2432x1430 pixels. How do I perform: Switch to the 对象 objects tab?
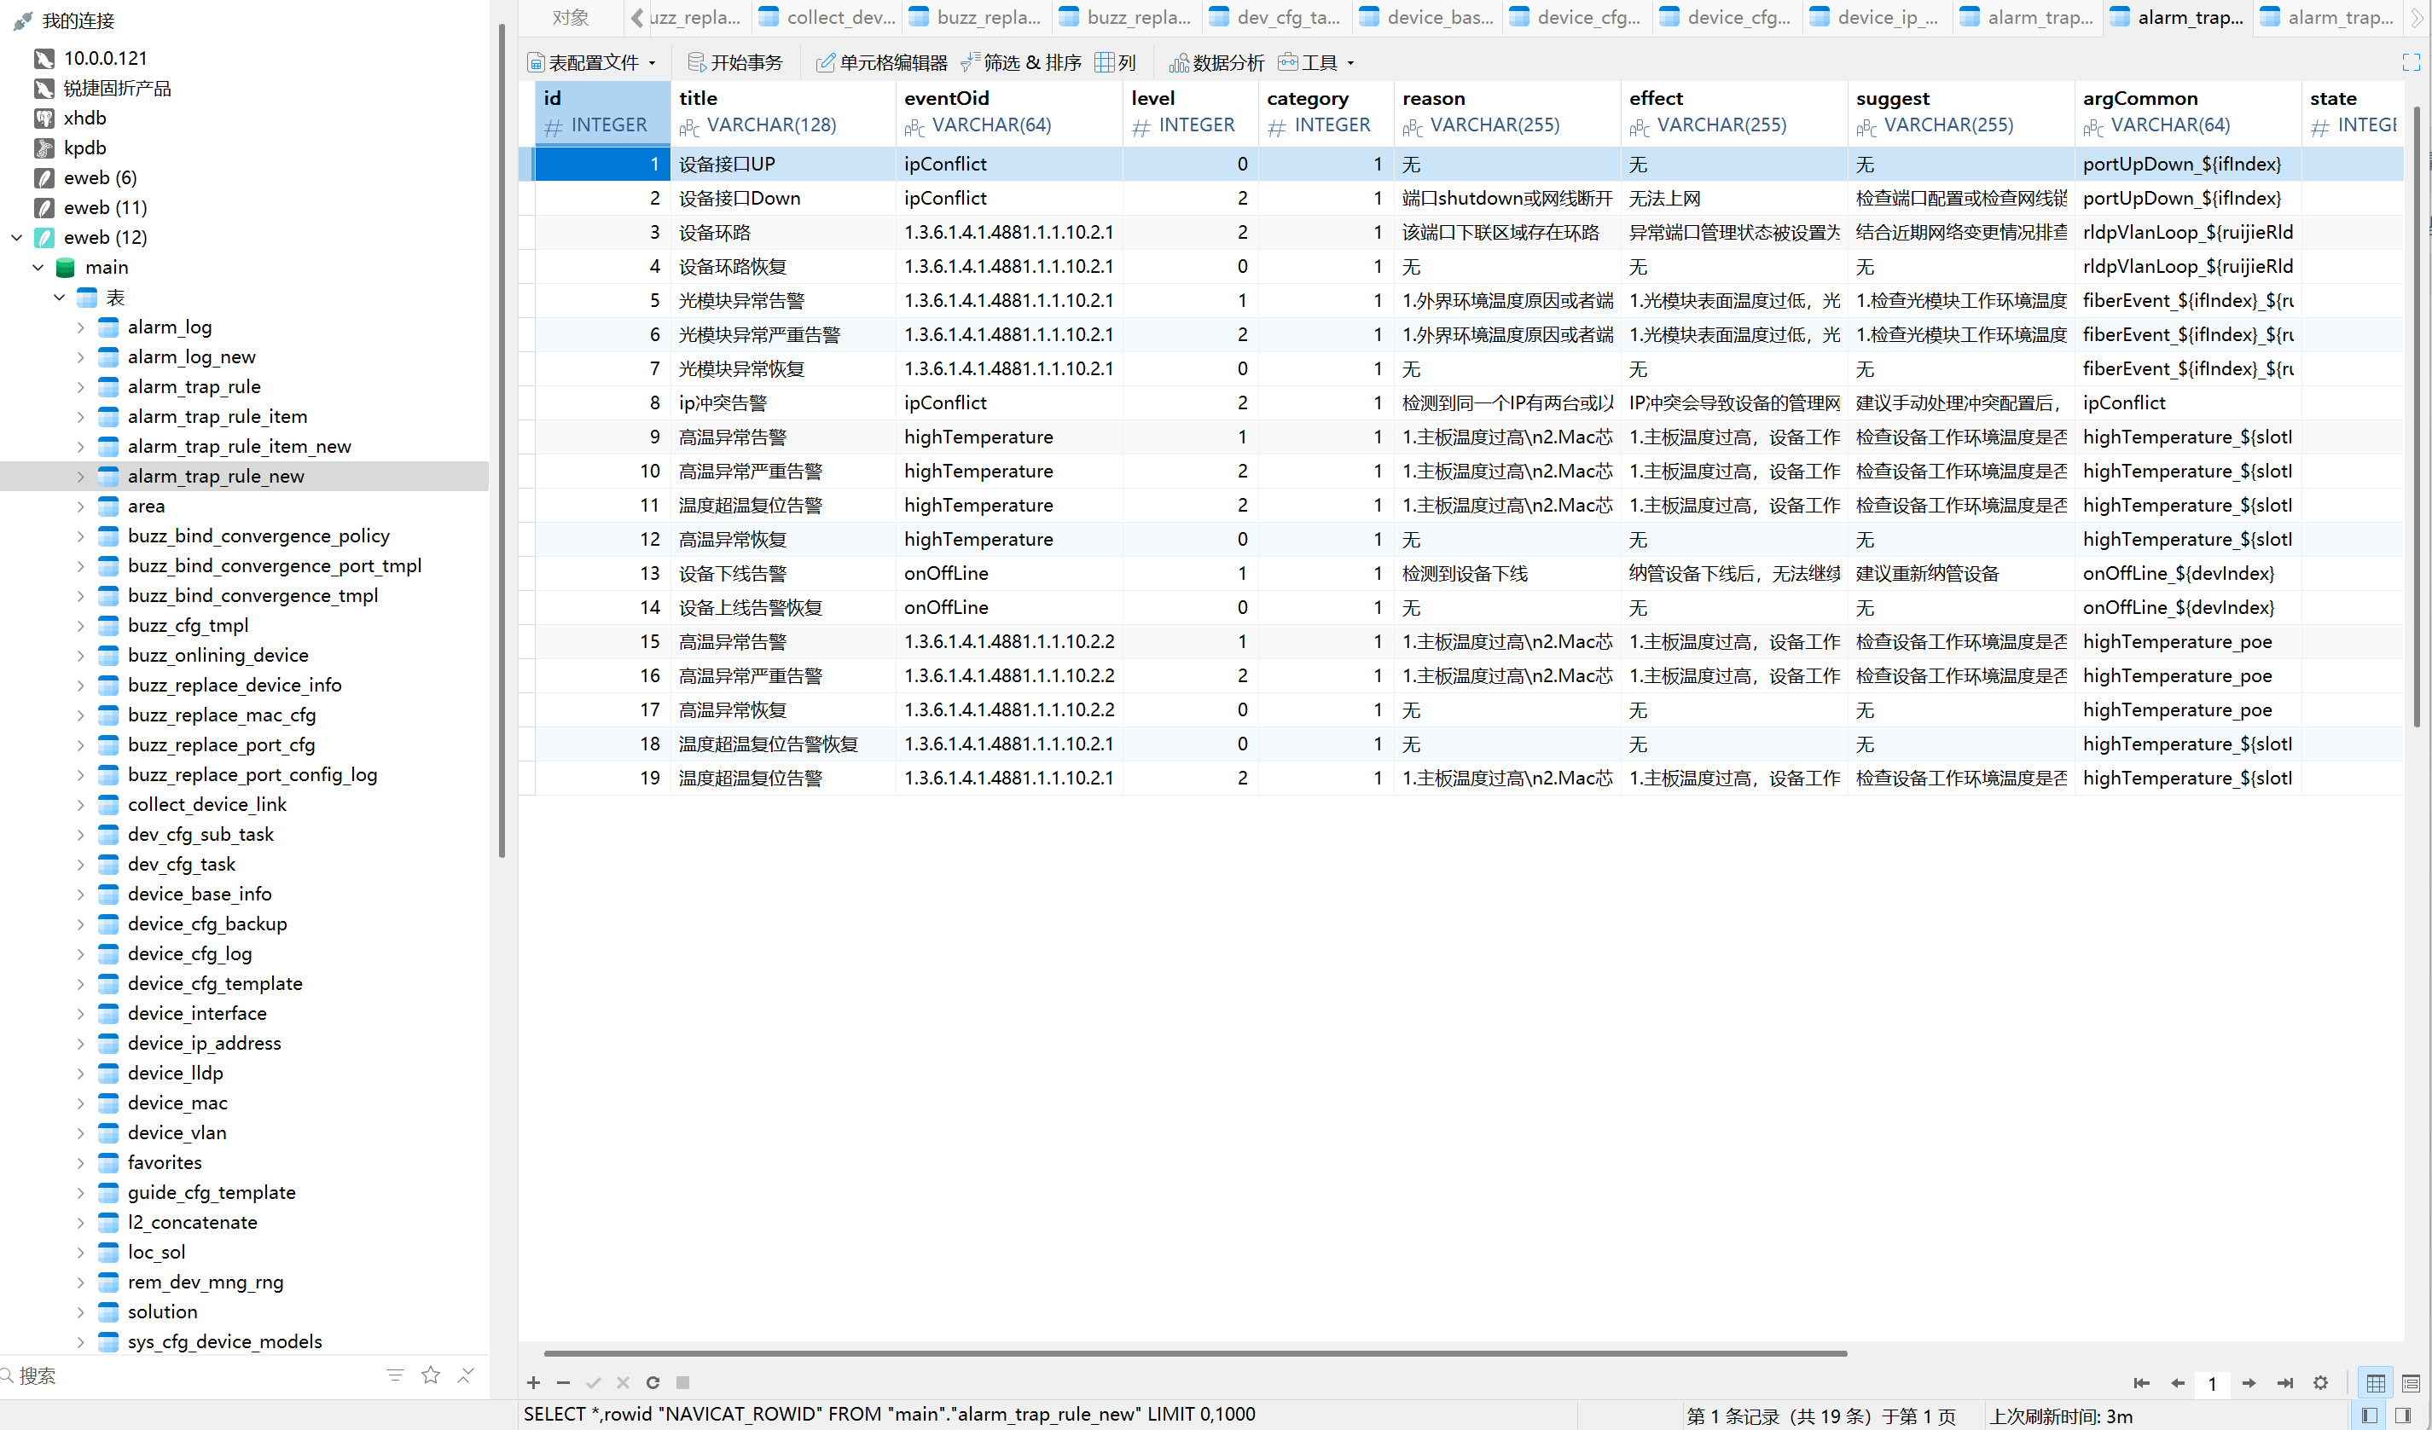[571, 17]
